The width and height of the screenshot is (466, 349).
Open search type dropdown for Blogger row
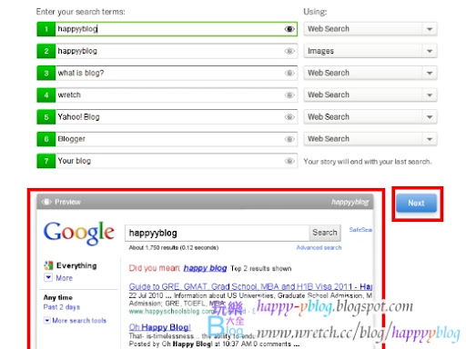point(370,139)
